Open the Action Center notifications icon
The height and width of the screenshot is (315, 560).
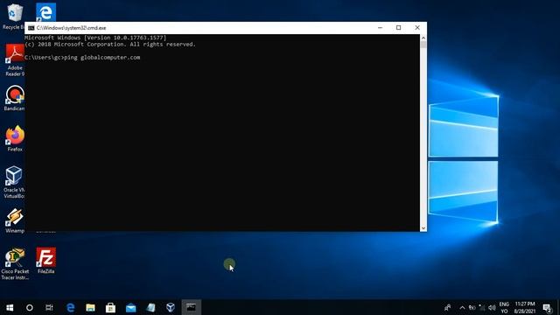[x=547, y=307]
